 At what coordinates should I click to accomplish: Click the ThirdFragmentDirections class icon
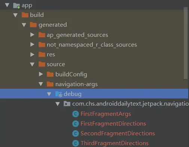[76, 143]
